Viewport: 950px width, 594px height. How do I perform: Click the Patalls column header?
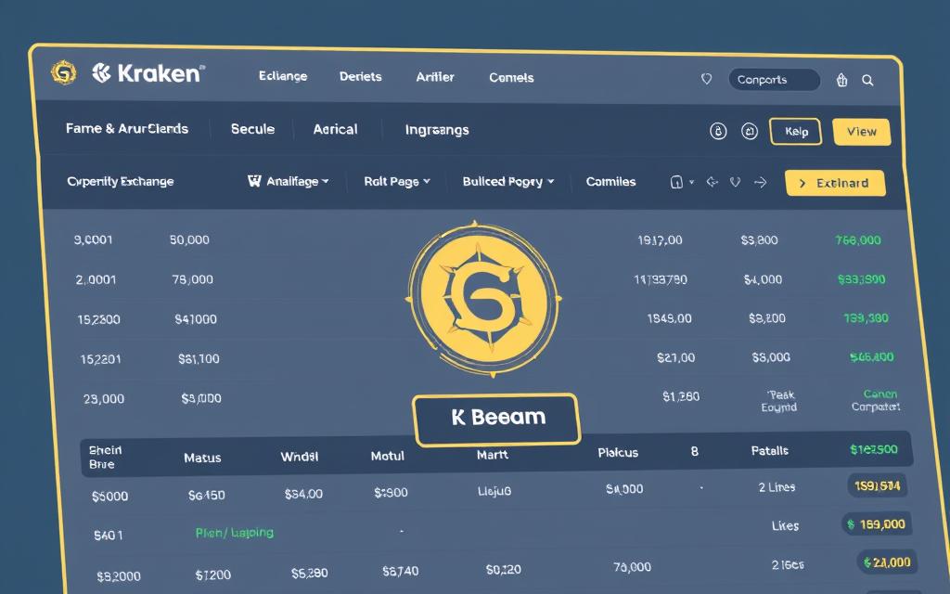click(770, 450)
